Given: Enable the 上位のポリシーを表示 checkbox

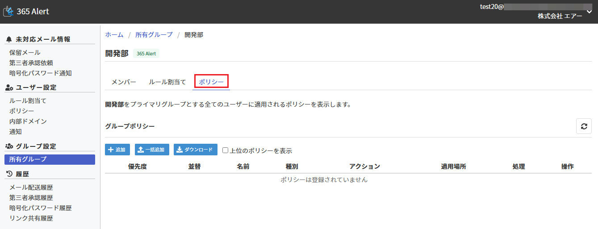Looking at the screenshot, I should (x=226, y=150).
